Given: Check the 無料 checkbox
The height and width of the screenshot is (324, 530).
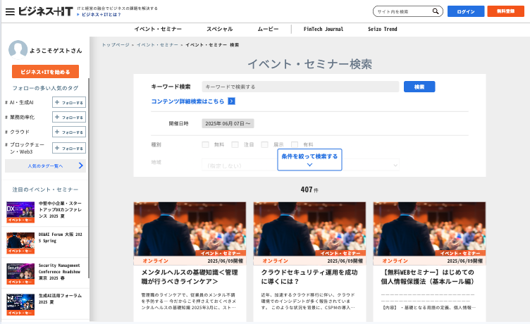Looking at the screenshot, I should click(206, 144).
